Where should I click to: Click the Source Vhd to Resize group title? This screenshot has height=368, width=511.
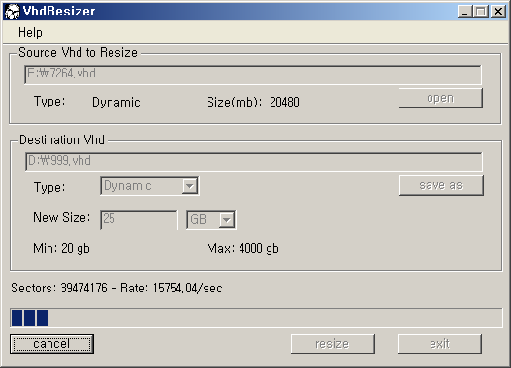pyautogui.click(x=78, y=52)
